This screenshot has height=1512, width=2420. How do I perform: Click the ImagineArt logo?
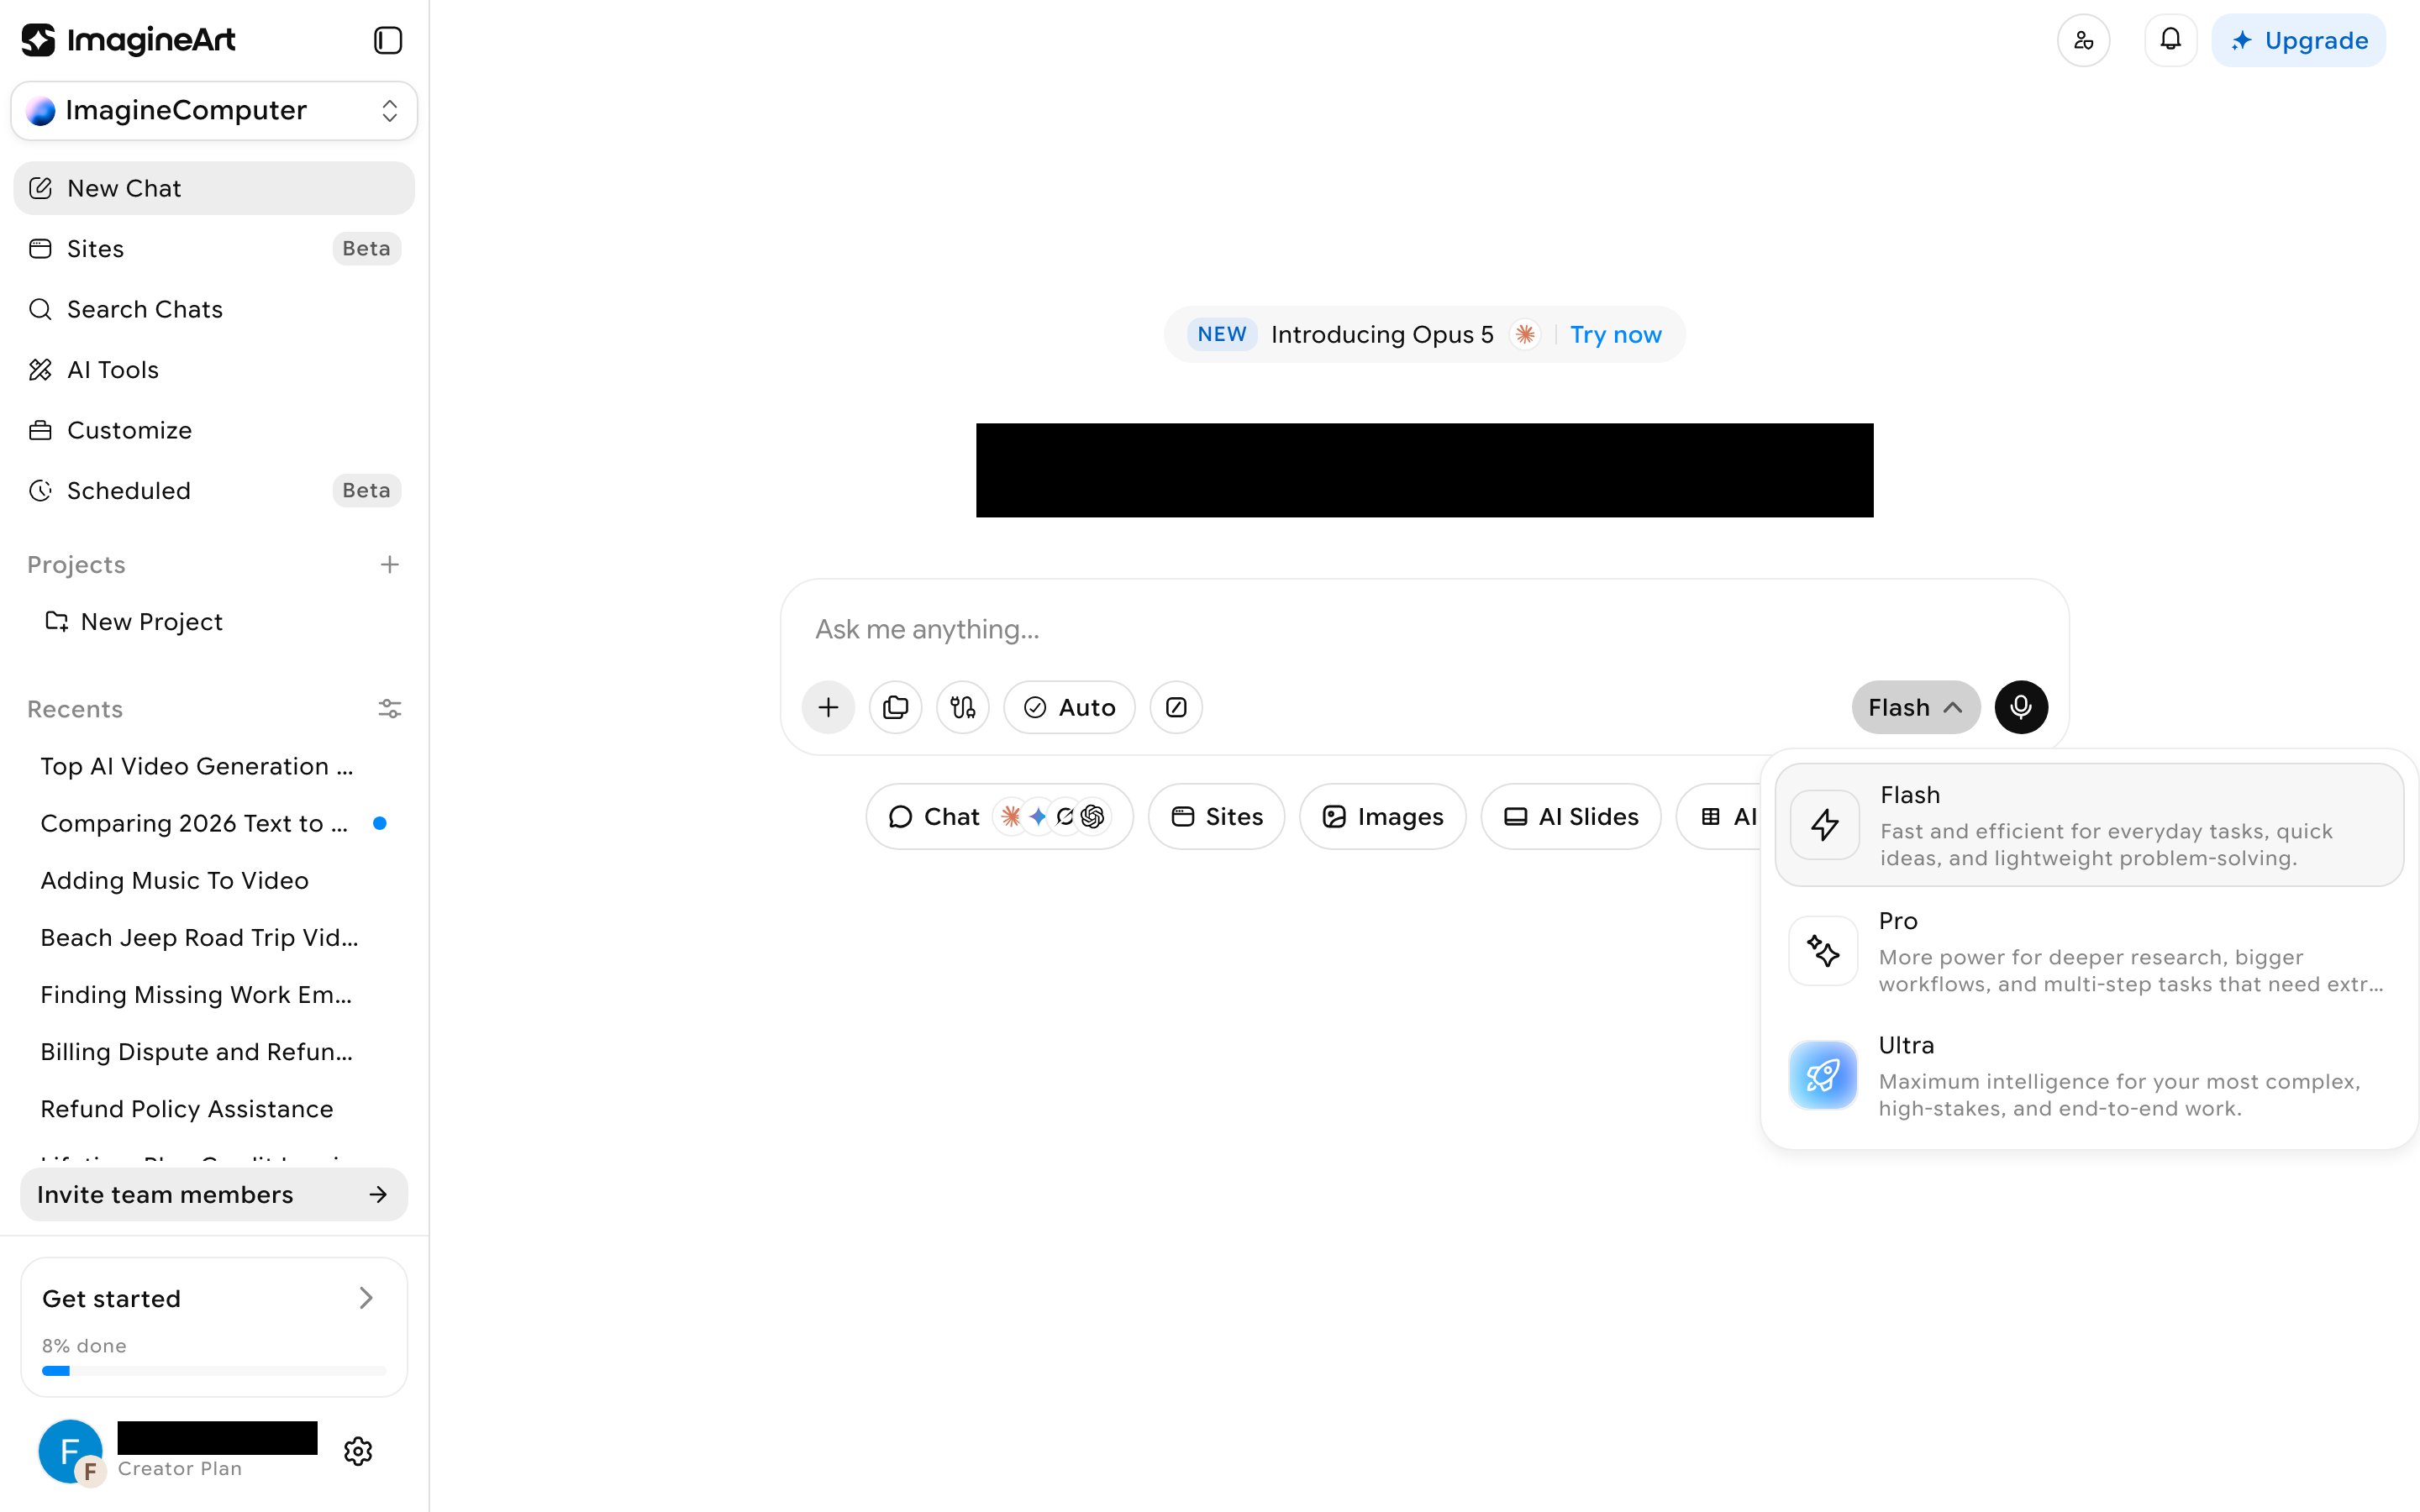[128, 40]
